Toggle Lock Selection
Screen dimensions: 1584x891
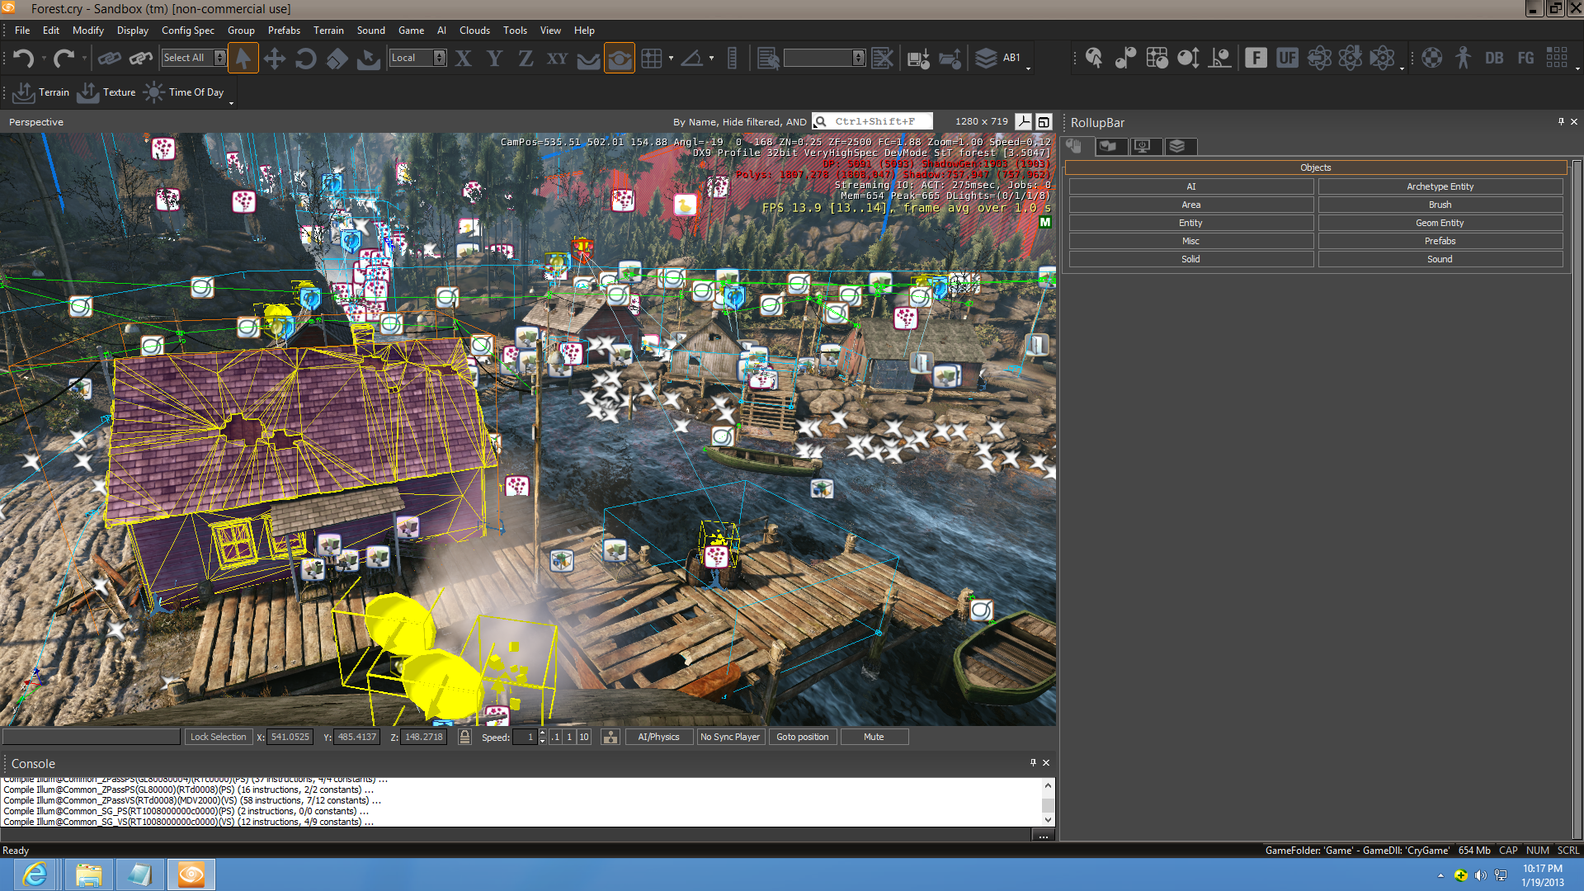pyautogui.click(x=218, y=737)
